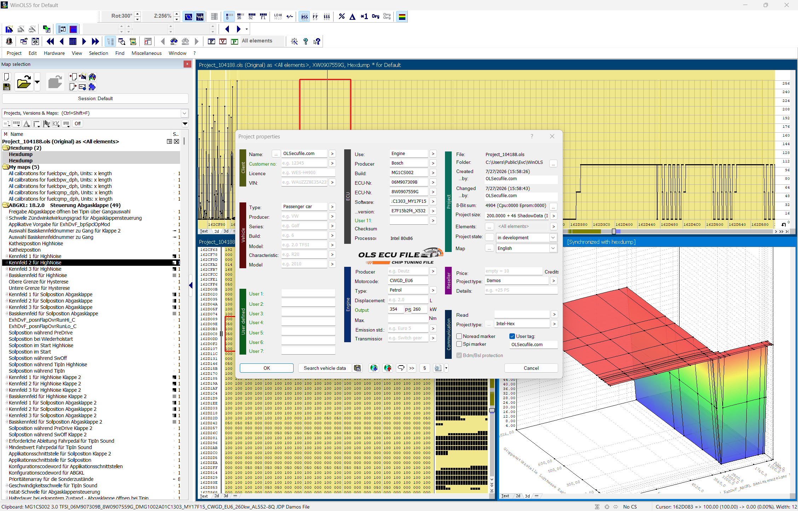Click the fast rewind double-left arrows icon
The image size is (798, 511).
point(50,41)
